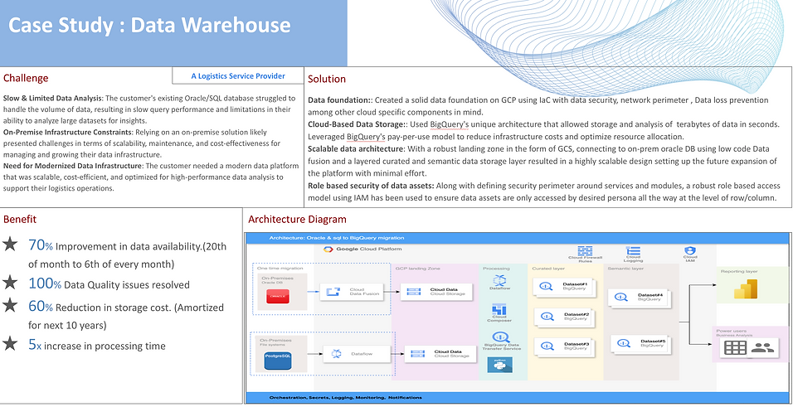
Task: Click the 'Solution' section heading
Action: (327, 79)
